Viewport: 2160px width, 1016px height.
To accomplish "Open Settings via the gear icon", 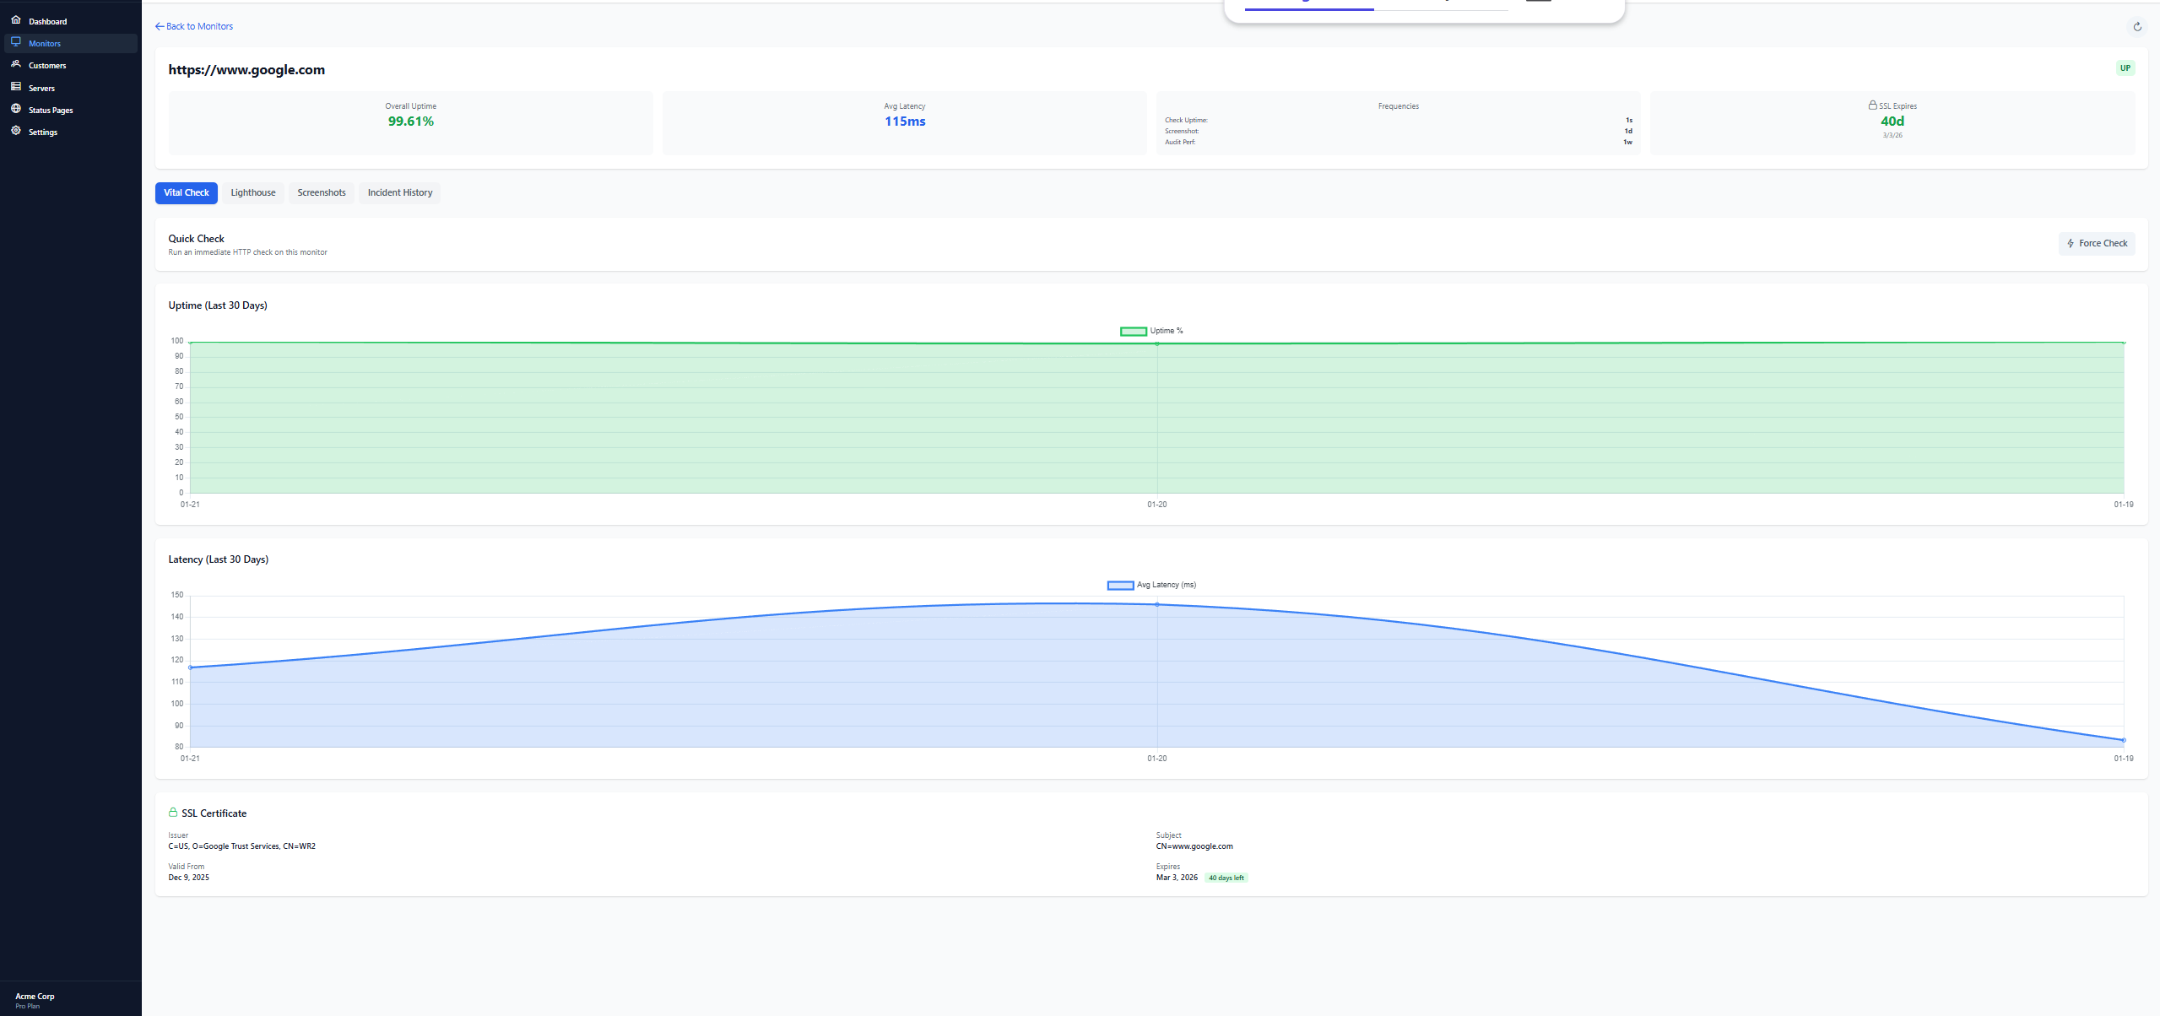I will point(16,131).
